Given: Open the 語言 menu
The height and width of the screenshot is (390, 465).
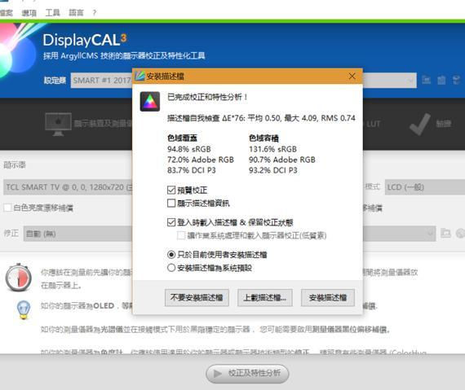Looking at the screenshot, I should pos(76,12).
